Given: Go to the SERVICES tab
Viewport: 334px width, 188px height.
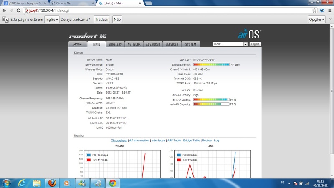Looking at the screenshot, I should click(172, 44).
